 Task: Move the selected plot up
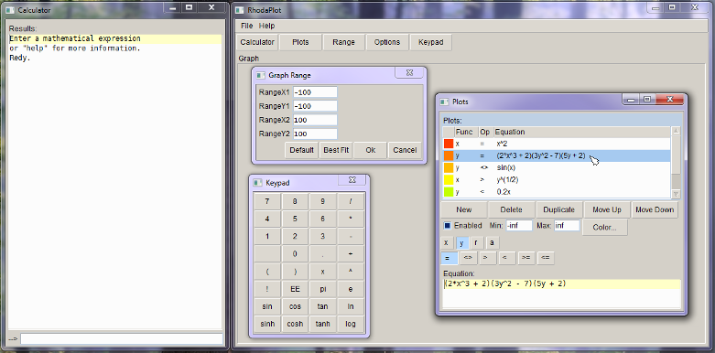coord(606,210)
